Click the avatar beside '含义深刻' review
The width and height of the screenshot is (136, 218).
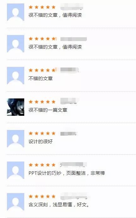click(x=15, y=202)
